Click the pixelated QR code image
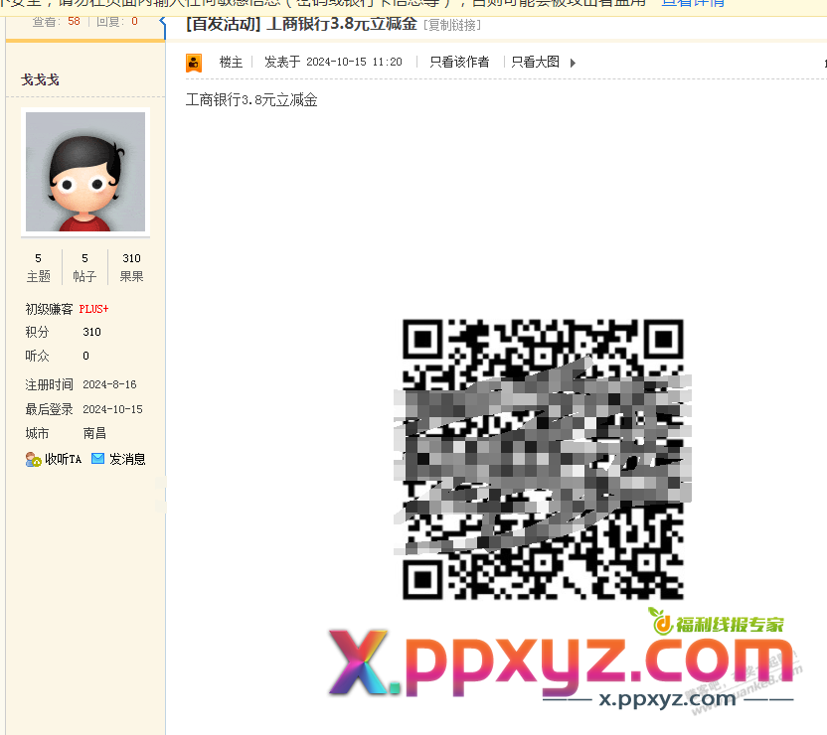827x735 pixels. [543, 460]
